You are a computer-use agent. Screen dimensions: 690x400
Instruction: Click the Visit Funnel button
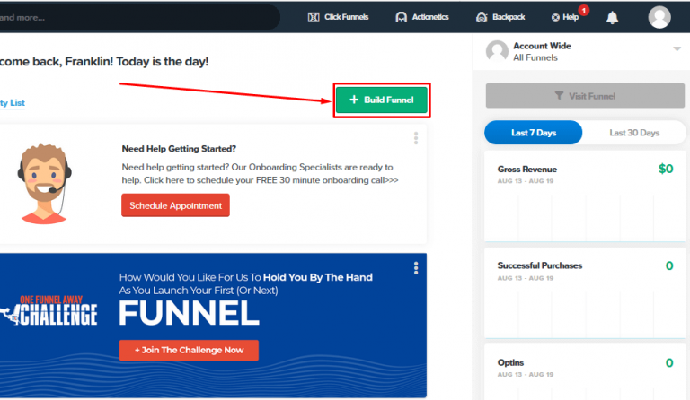[x=585, y=96]
